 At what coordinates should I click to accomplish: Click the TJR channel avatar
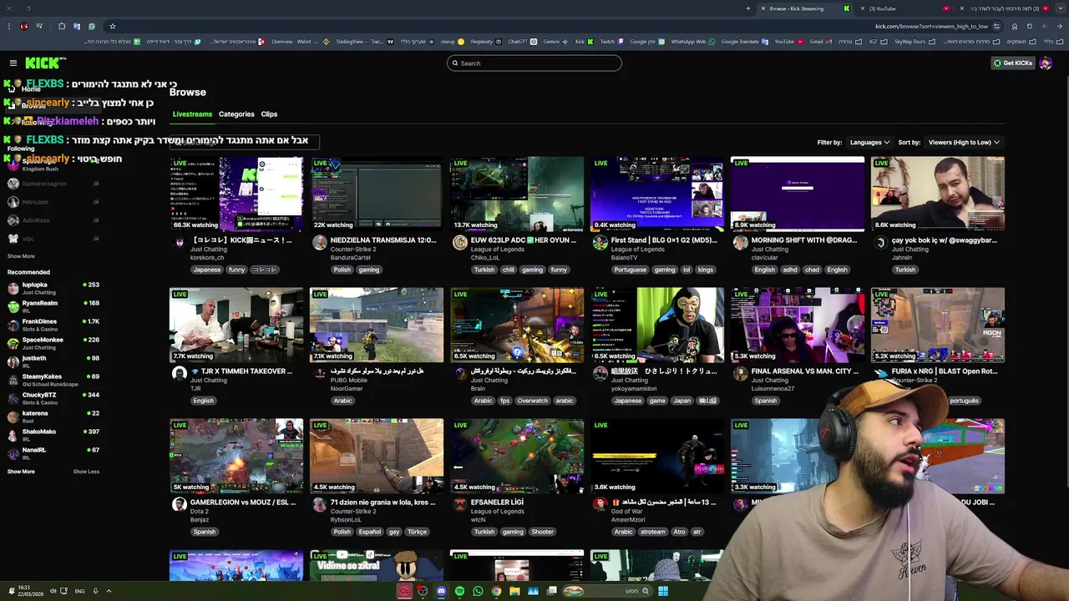pyautogui.click(x=180, y=373)
